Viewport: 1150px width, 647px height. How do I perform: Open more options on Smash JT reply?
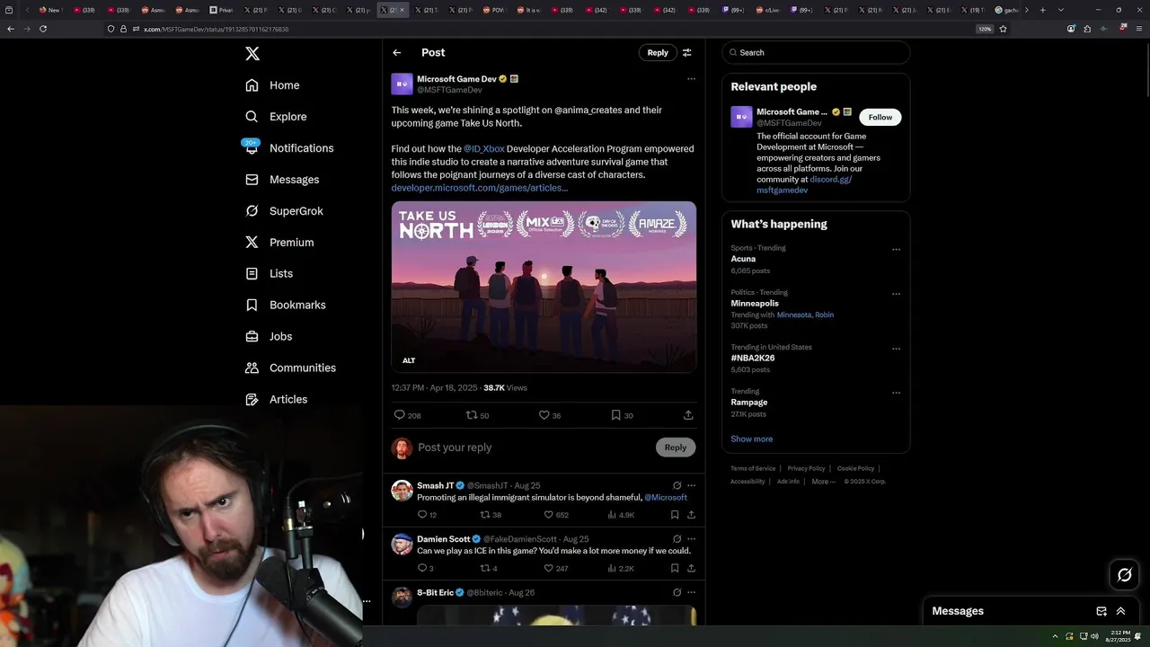click(691, 485)
